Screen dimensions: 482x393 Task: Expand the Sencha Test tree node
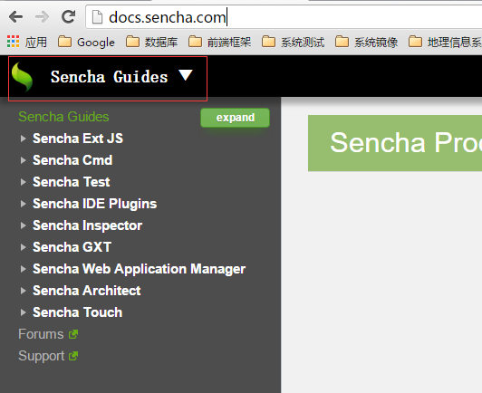(x=23, y=182)
